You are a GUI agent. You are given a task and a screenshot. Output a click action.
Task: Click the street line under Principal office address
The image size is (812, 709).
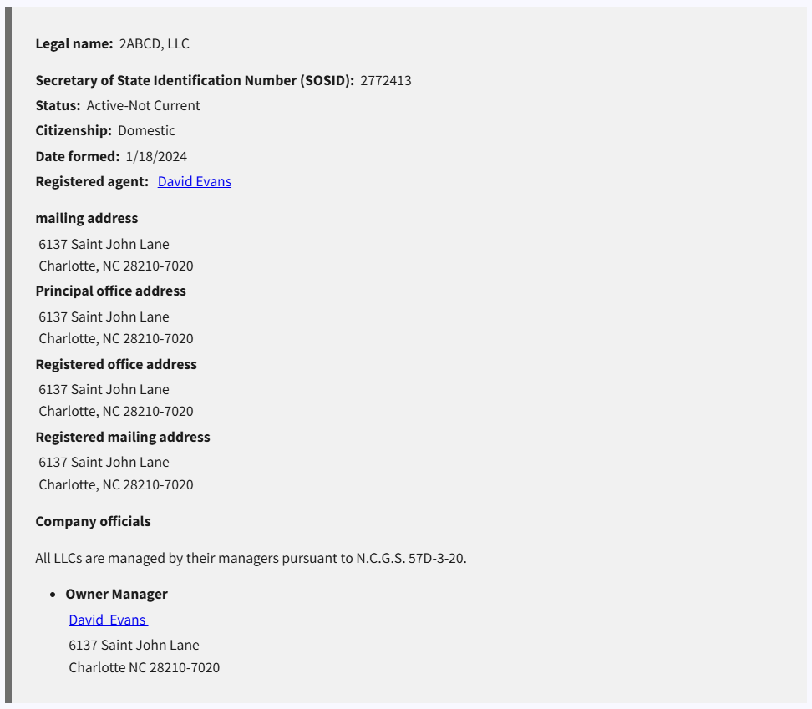coord(104,317)
